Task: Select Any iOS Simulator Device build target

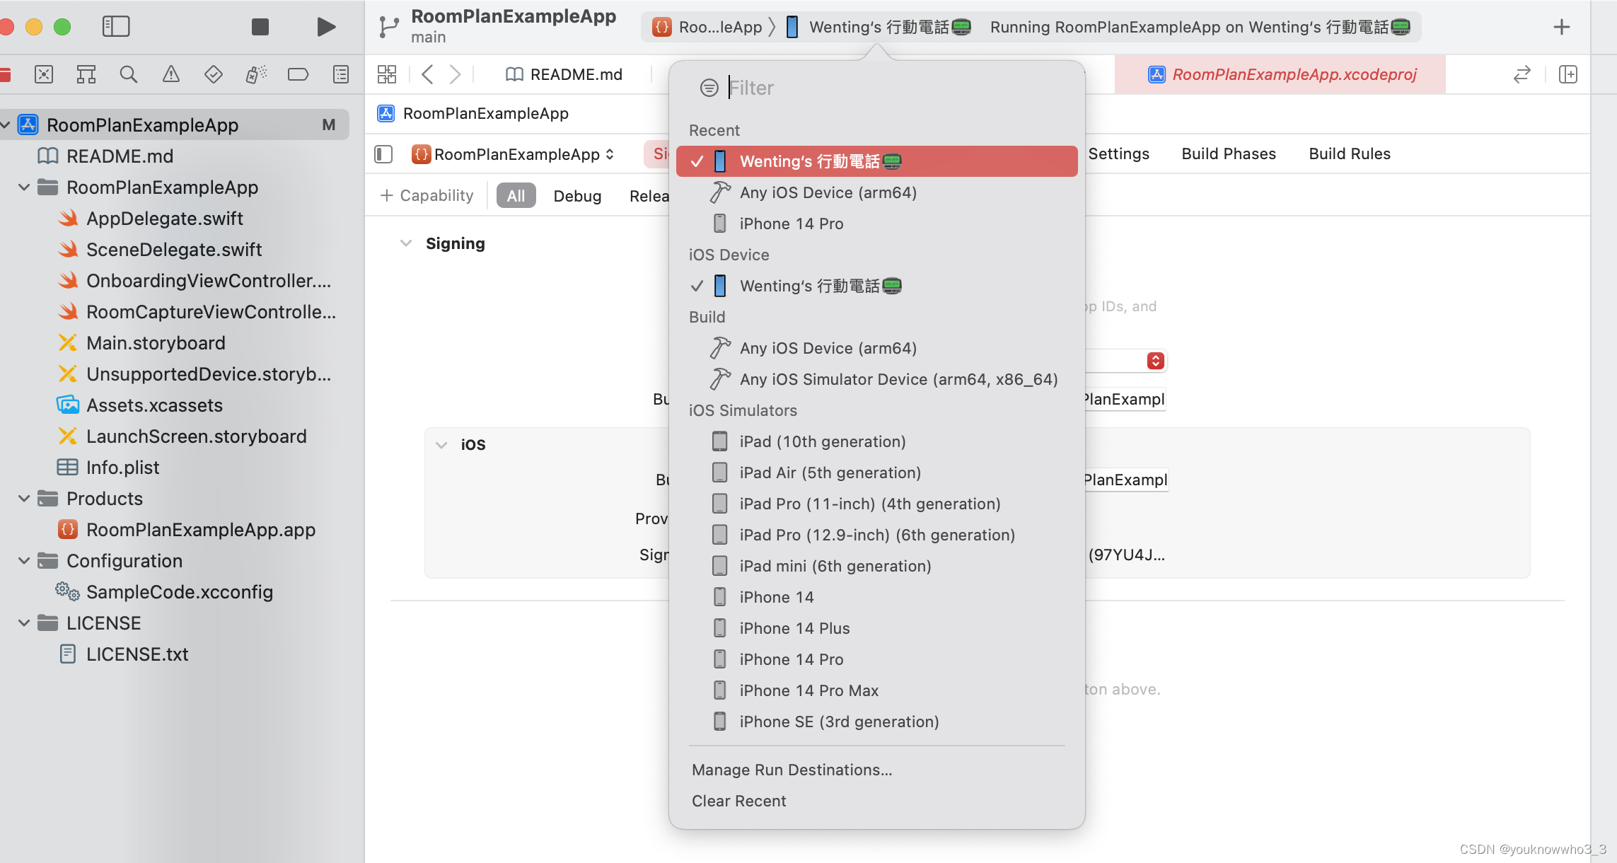Action: pyautogui.click(x=898, y=379)
